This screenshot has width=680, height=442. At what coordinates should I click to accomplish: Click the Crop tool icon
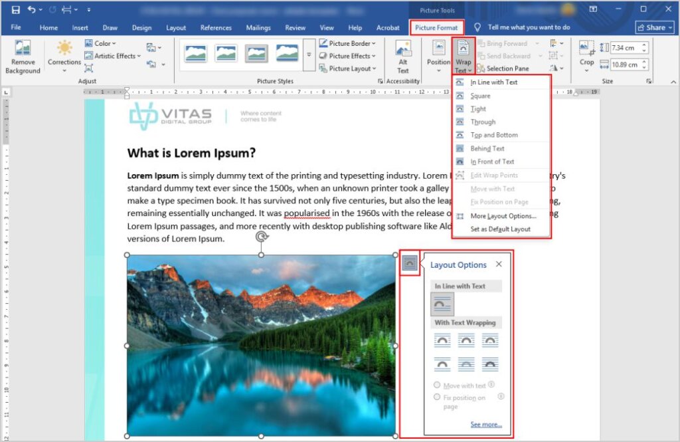586,48
